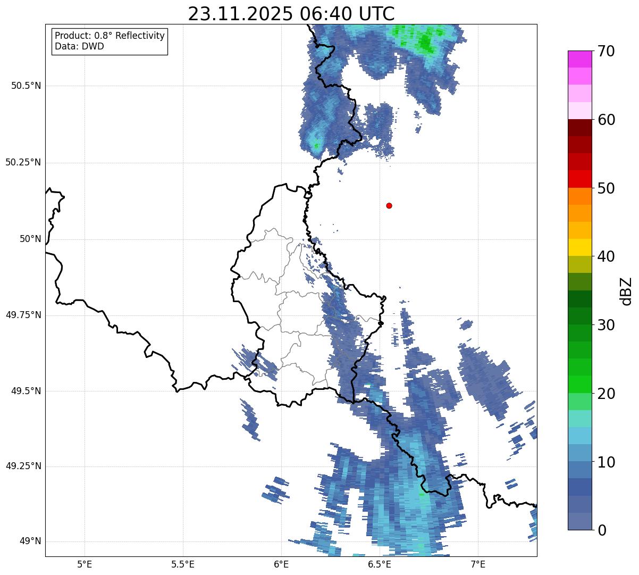The height and width of the screenshot is (575, 639).
Task: Click the latitude label "49.75°N"
Action: click(x=23, y=315)
